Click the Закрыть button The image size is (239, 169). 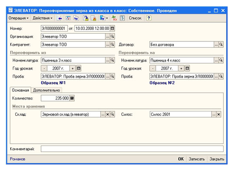click(x=217, y=159)
